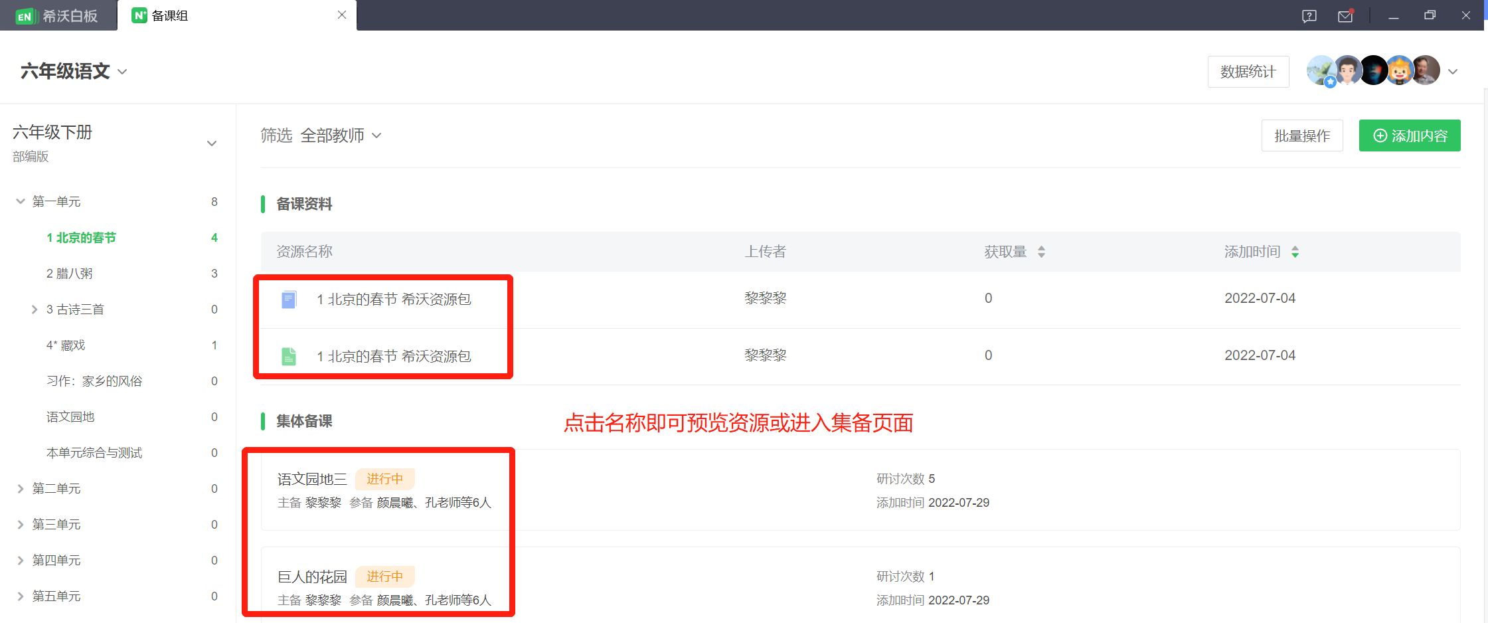Open the mail notification icon
1488x623 pixels.
point(1346,16)
